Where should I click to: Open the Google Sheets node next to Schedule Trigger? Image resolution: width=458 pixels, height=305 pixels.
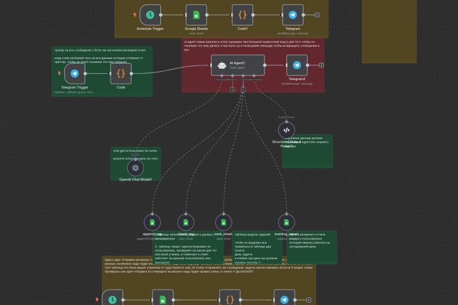pyautogui.click(x=197, y=15)
